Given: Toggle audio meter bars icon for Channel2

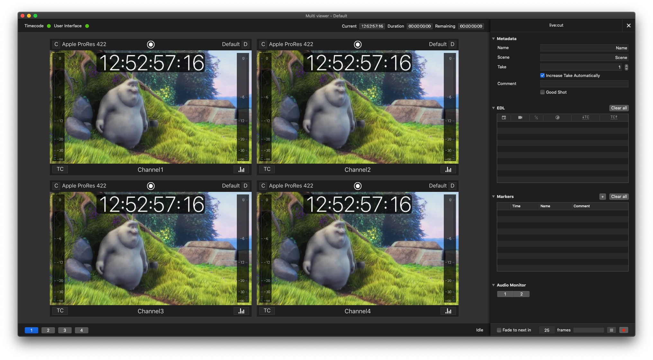Looking at the screenshot, I should click(x=448, y=169).
